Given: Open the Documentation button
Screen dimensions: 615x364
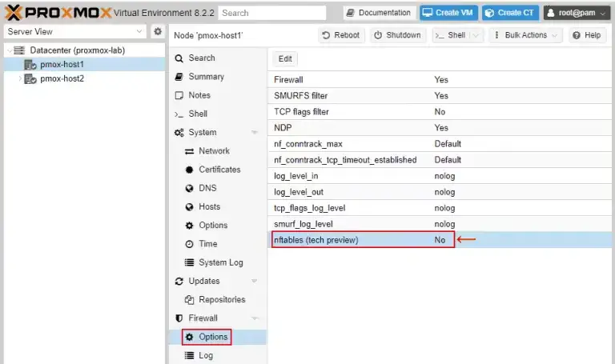Looking at the screenshot, I should pos(380,13).
